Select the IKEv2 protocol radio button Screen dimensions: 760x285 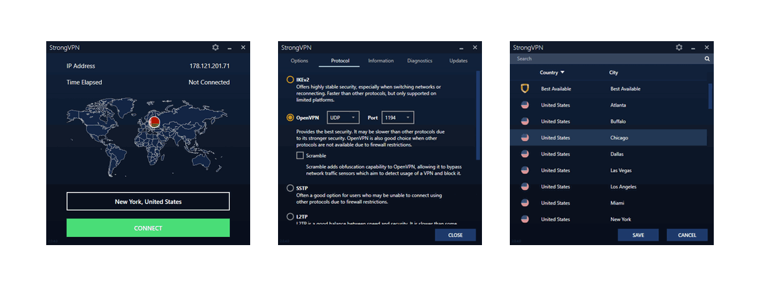click(x=290, y=80)
